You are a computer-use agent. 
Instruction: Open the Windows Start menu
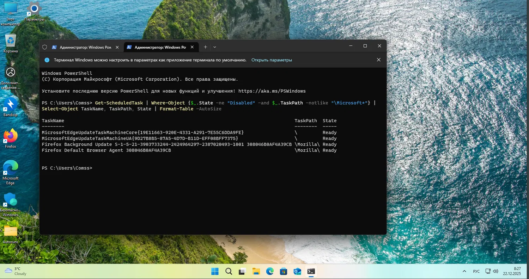pos(215,271)
